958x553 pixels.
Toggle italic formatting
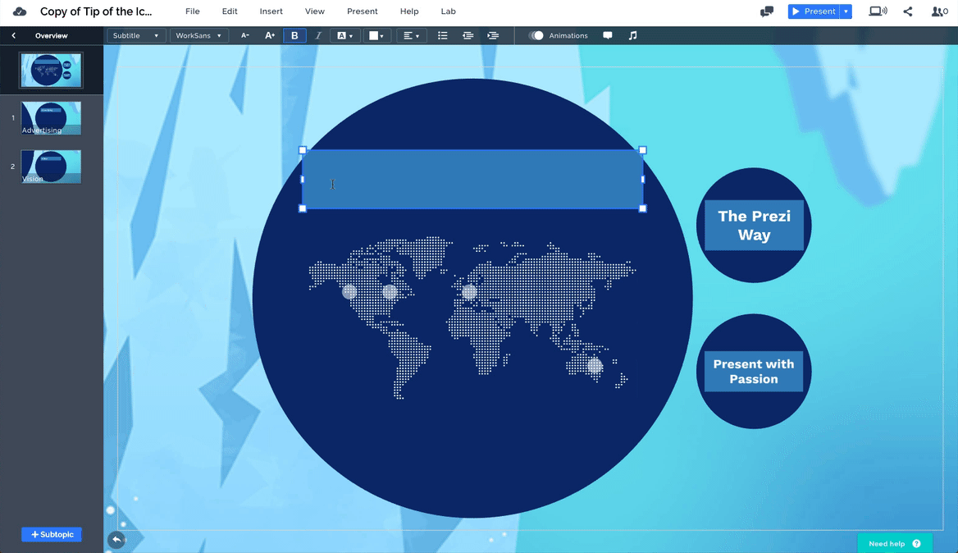point(318,36)
